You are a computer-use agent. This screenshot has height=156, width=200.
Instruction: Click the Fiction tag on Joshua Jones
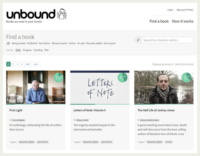[x=169, y=142]
